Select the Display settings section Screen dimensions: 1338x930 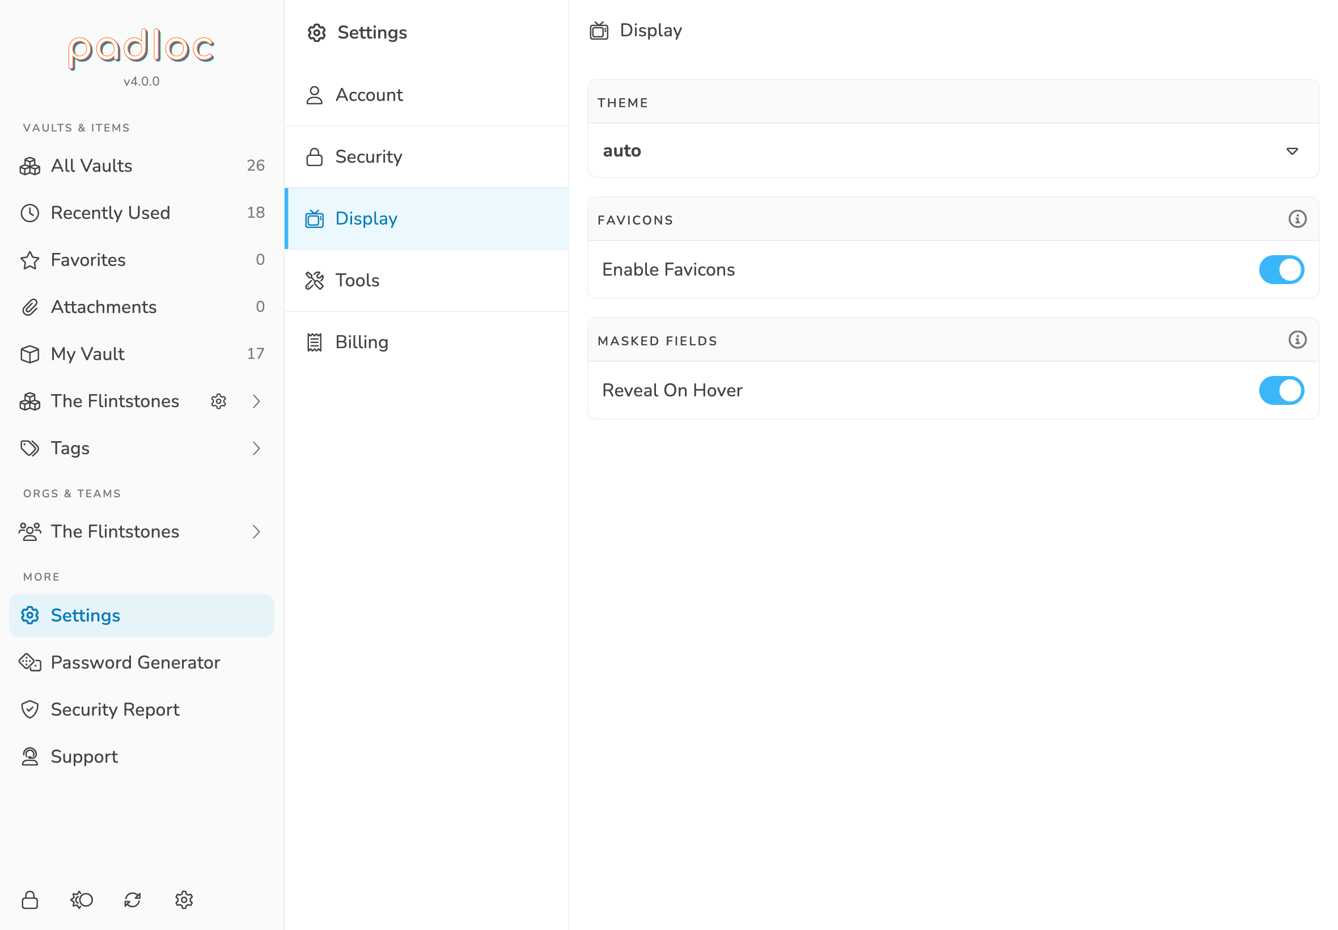[426, 218]
